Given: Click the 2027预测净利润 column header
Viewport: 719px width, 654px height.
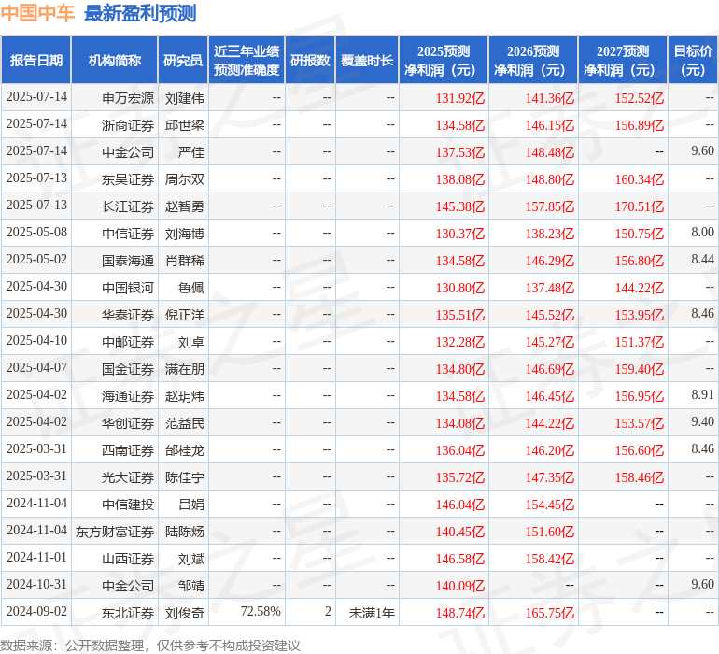Looking at the screenshot, I should click(622, 60).
